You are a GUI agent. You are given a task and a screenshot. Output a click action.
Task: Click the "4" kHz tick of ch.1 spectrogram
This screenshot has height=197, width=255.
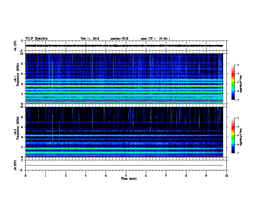(22, 84)
